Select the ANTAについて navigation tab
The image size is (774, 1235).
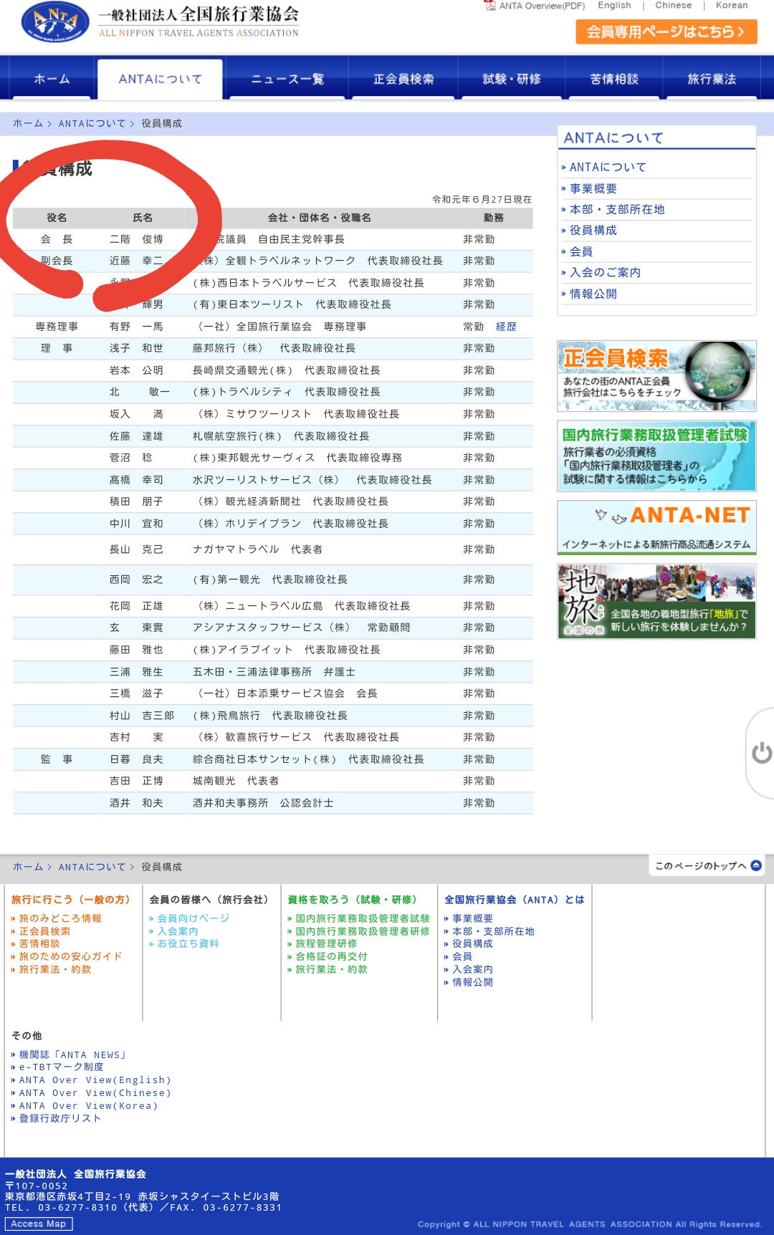(x=160, y=79)
